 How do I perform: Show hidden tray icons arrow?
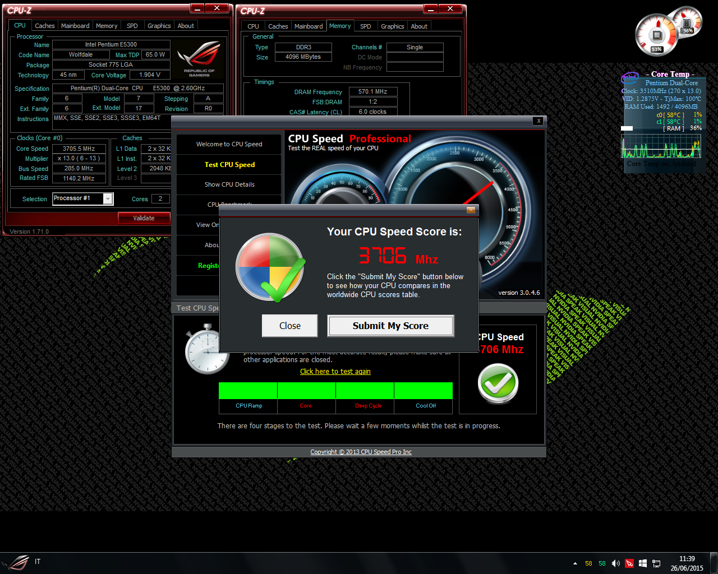tap(575, 563)
